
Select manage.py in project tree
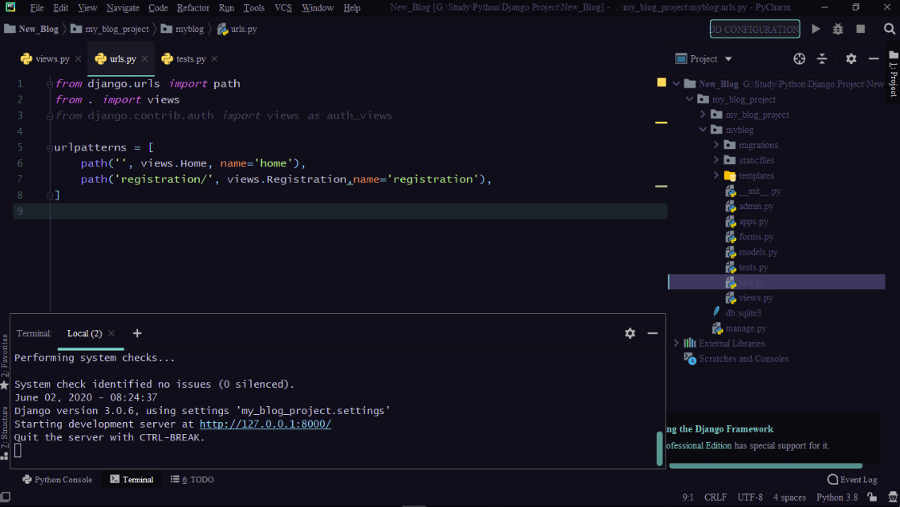point(745,328)
